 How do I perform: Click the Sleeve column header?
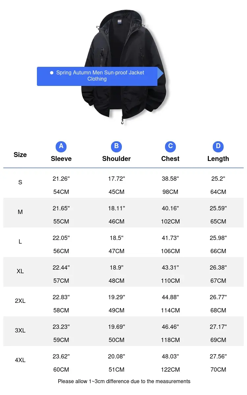pyautogui.click(x=61, y=159)
